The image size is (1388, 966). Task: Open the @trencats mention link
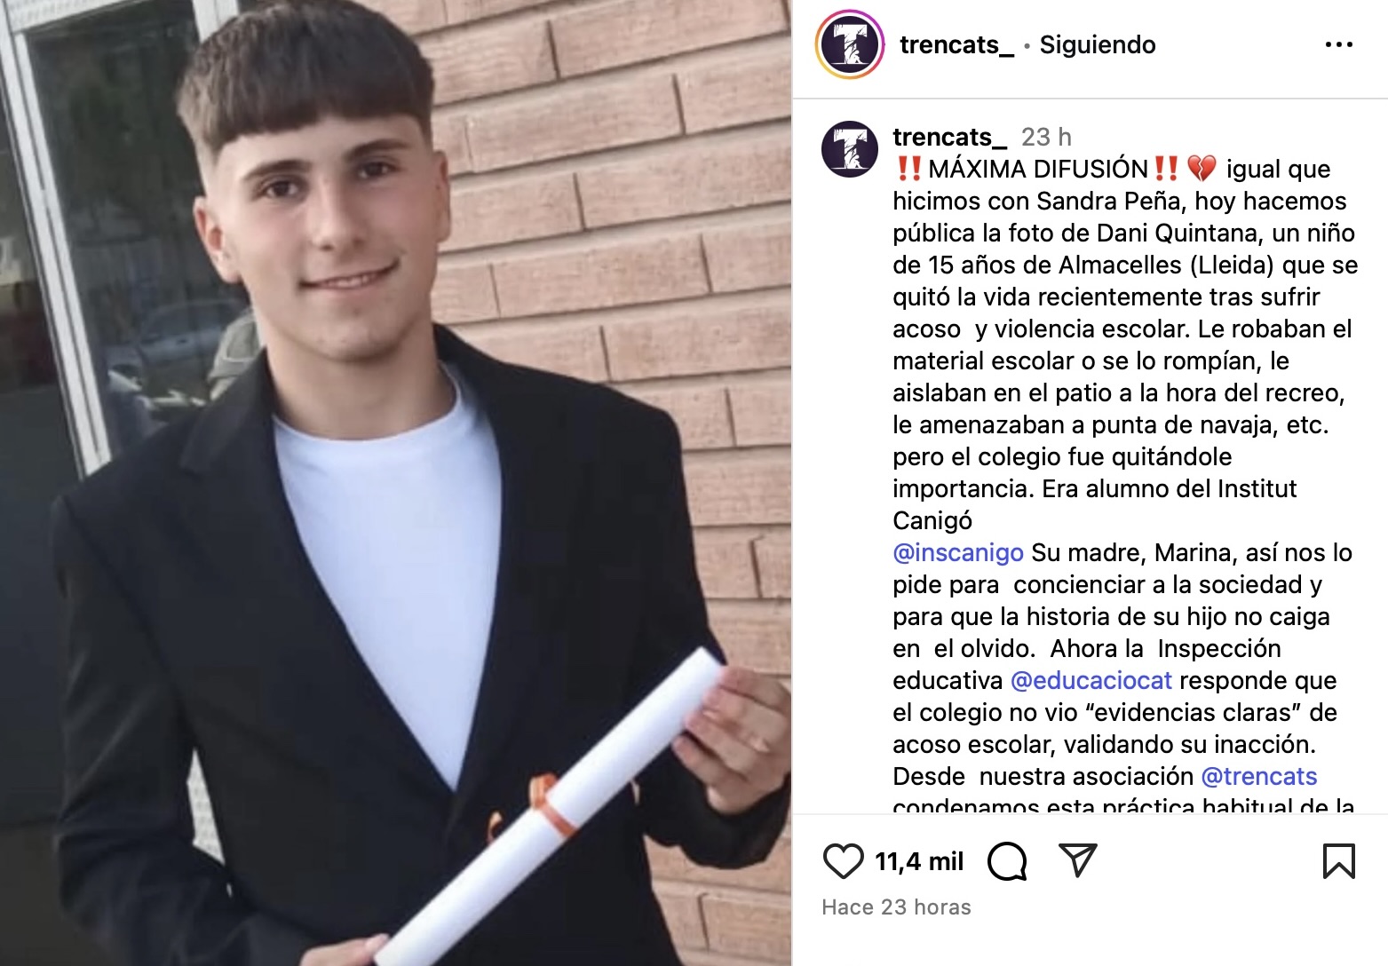(x=1258, y=776)
